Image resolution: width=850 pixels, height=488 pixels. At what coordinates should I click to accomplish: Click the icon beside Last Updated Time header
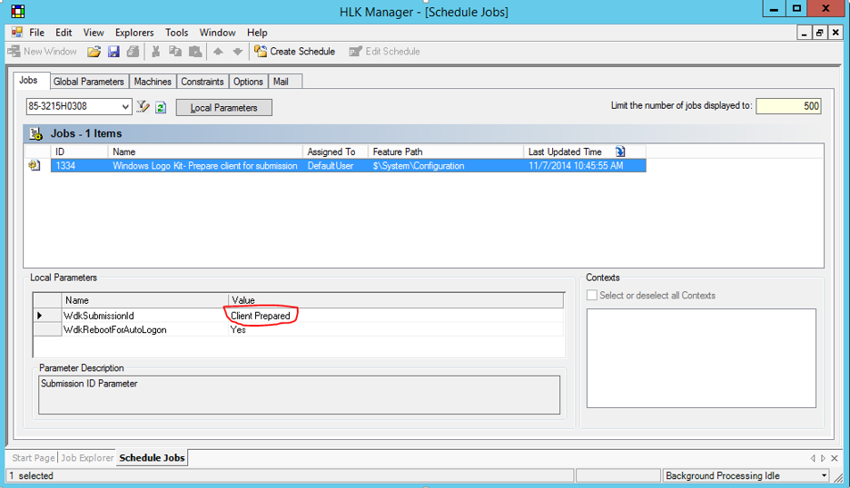tap(620, 151)
